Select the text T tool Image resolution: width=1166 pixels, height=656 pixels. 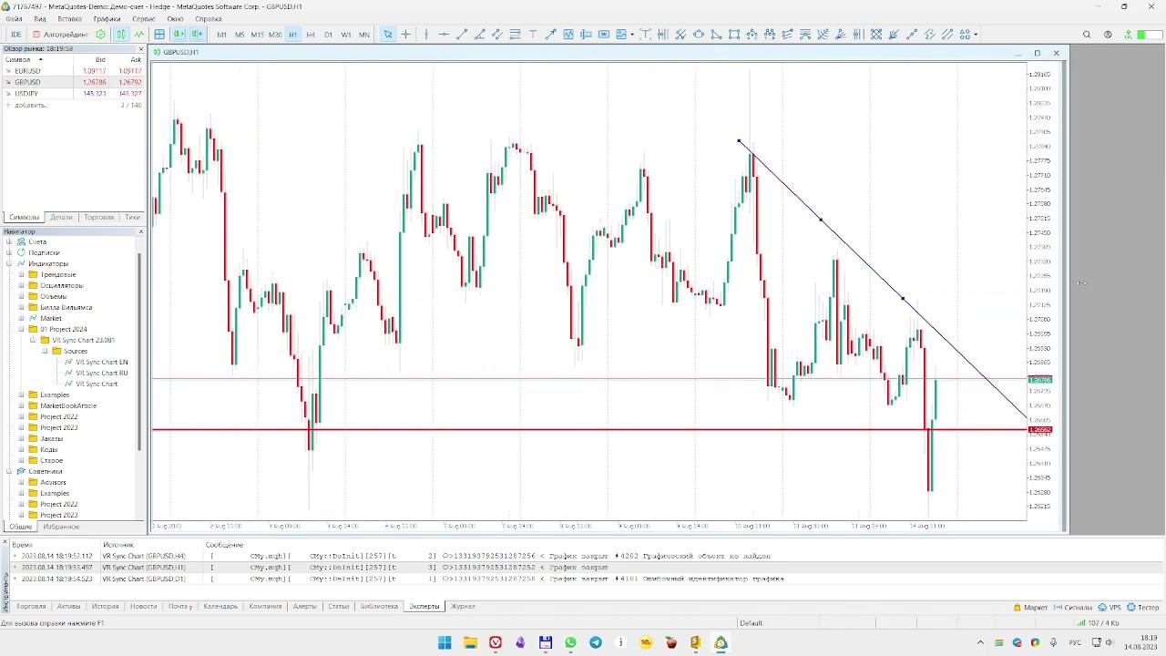click(533, 35)
